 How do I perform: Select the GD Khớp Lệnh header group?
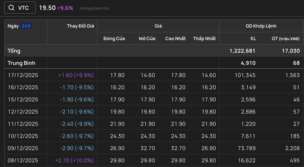tap(261, 26)
